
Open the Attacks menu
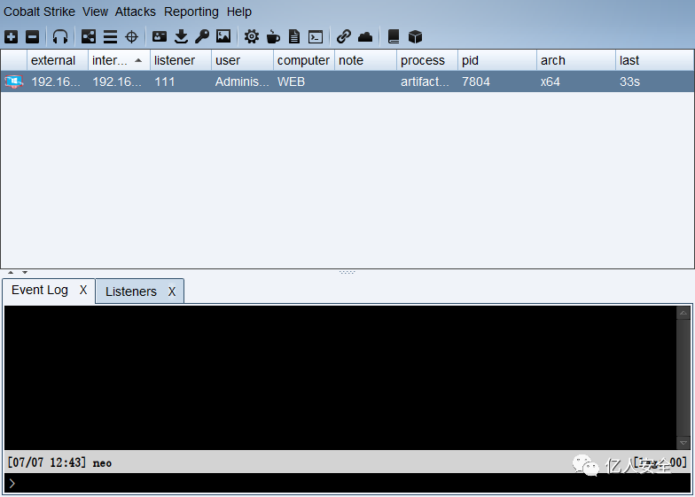[x=136, y=12]
